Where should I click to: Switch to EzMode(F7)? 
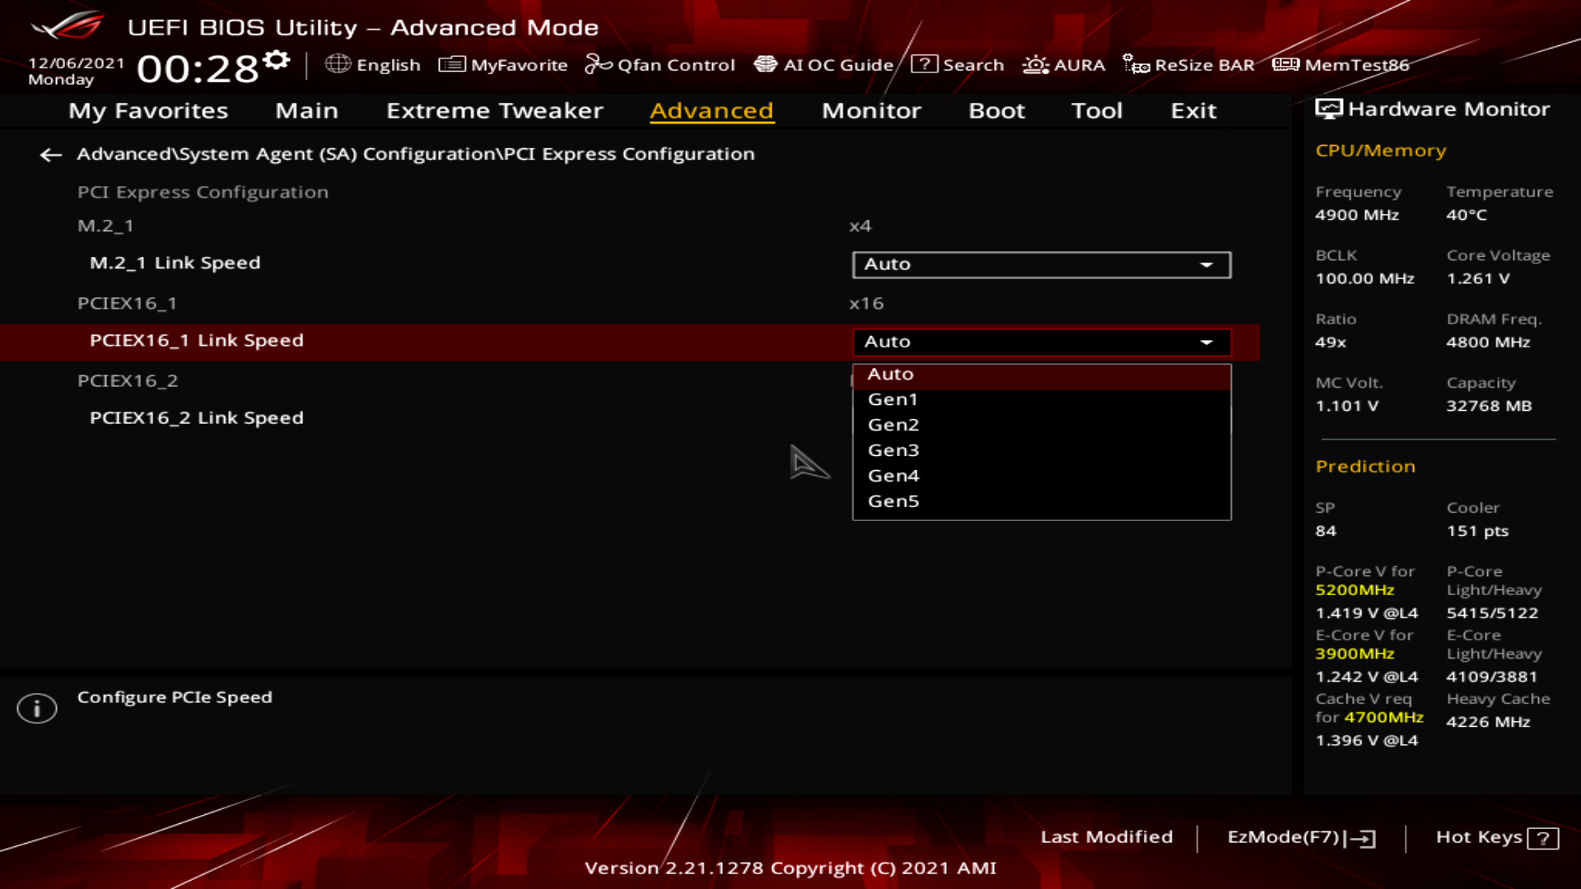(1301, 837)
